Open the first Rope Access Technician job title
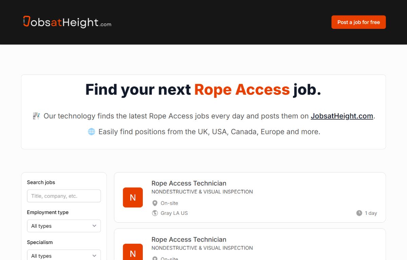The height and width of the screenshot is (260, 407). tap(189, 183)
